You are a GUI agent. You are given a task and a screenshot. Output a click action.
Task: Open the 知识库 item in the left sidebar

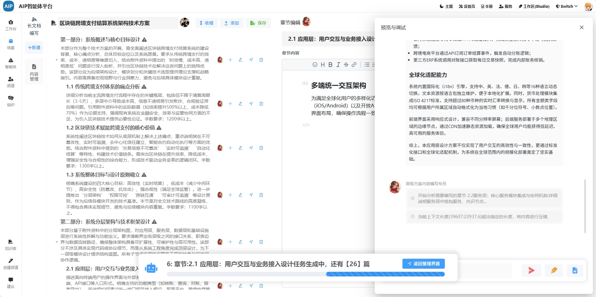(x=11, y=245)
